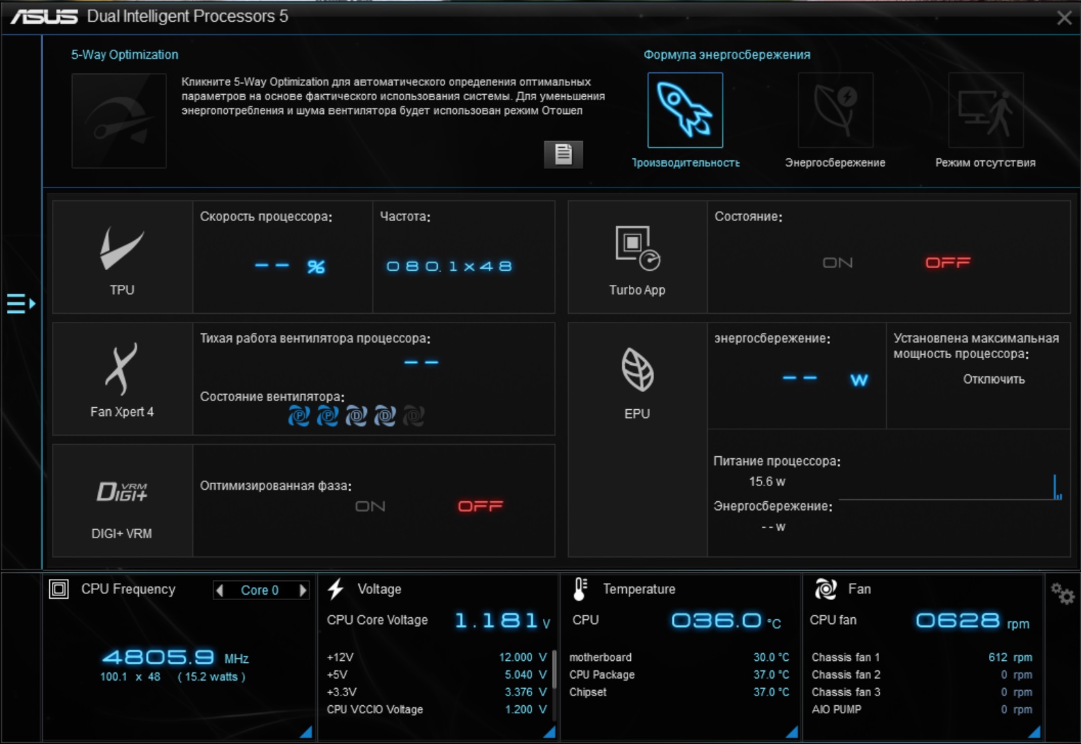Click the Voltage lightning bolt icon
The image size is (1081, 744).
coord(336,589)
